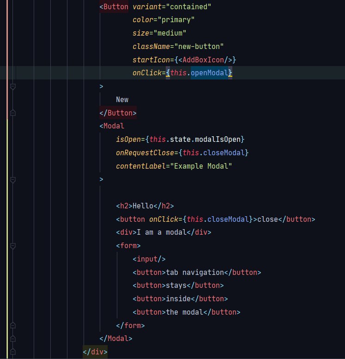Click closeModal in the button onClick line
The height and width of the screenshot is (359, 345).
(228, 219)
